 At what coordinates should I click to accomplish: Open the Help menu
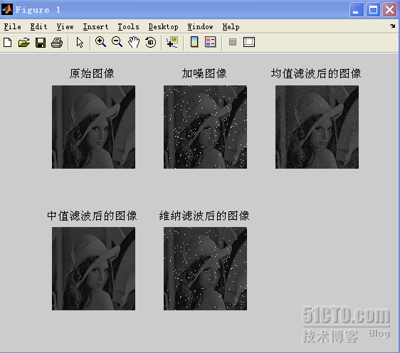(231, 26)
